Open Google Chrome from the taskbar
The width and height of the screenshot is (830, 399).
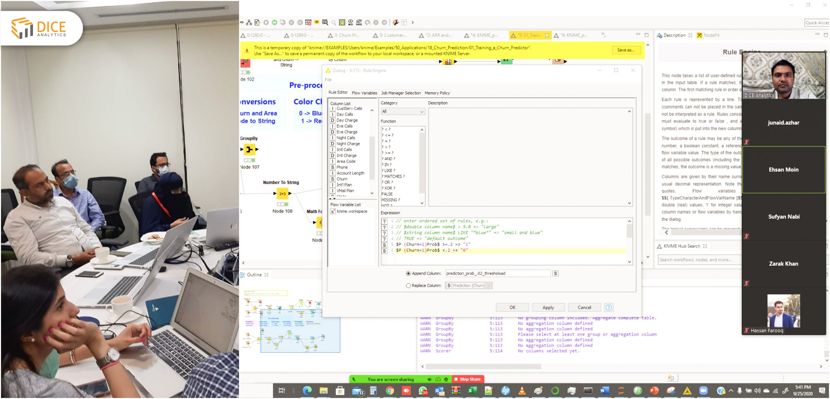coord(390,391)
